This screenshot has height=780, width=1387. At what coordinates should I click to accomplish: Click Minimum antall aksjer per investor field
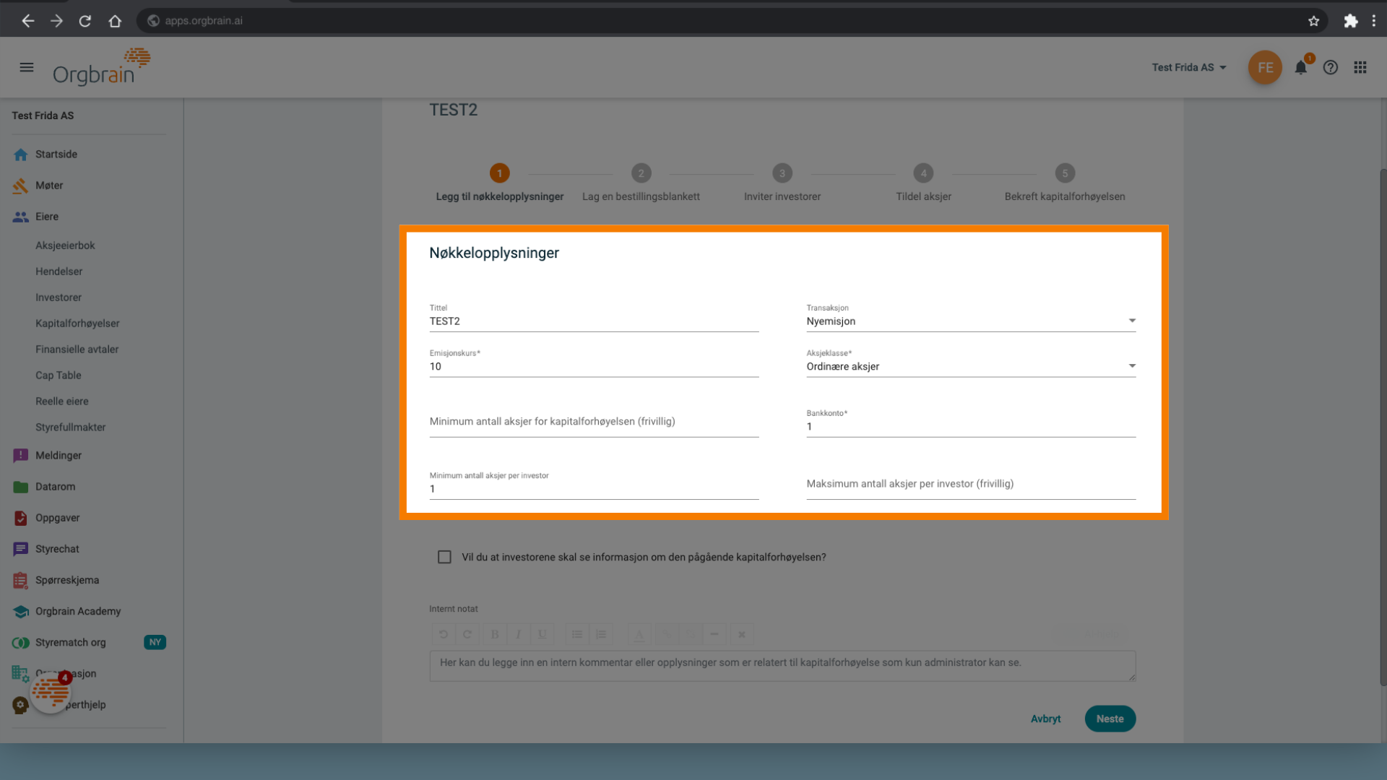(594, 488)
